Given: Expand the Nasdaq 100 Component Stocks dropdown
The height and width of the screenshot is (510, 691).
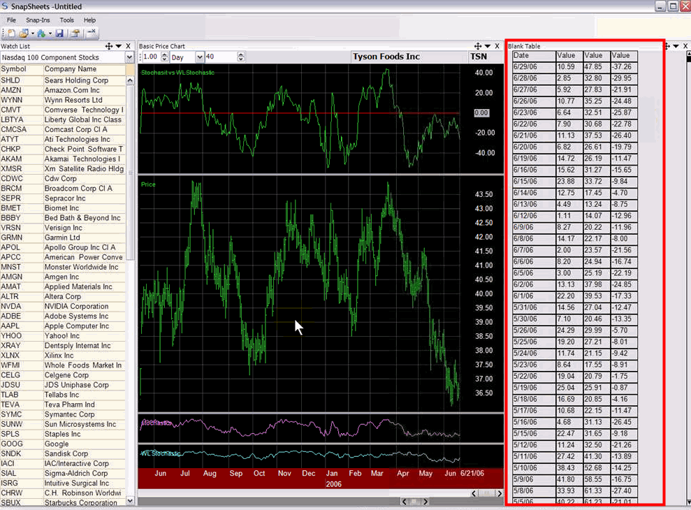Looking at the screenshot, I should coord(129,57).
